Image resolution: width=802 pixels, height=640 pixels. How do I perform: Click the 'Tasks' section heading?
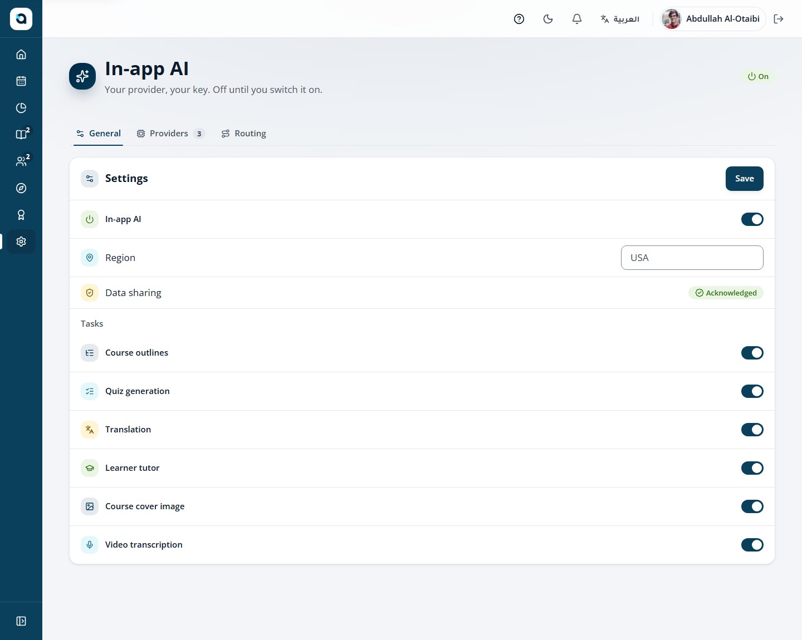pyautogui.click(x=92, y=324)
